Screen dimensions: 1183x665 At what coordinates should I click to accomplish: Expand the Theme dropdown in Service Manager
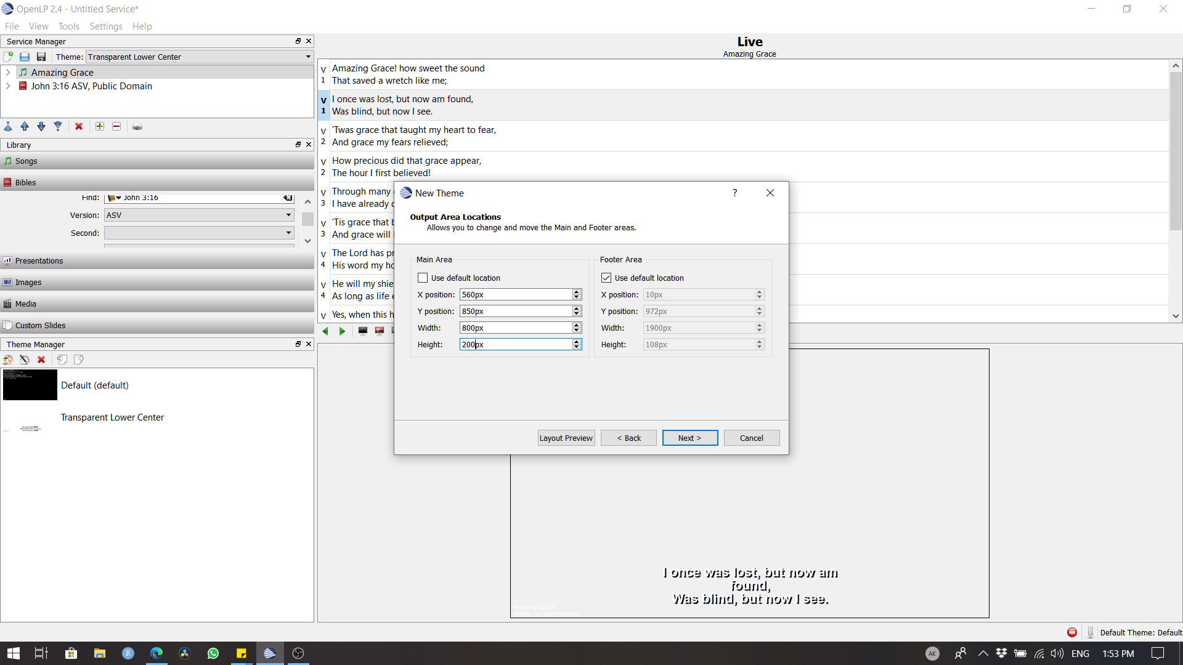pos(307,56)
